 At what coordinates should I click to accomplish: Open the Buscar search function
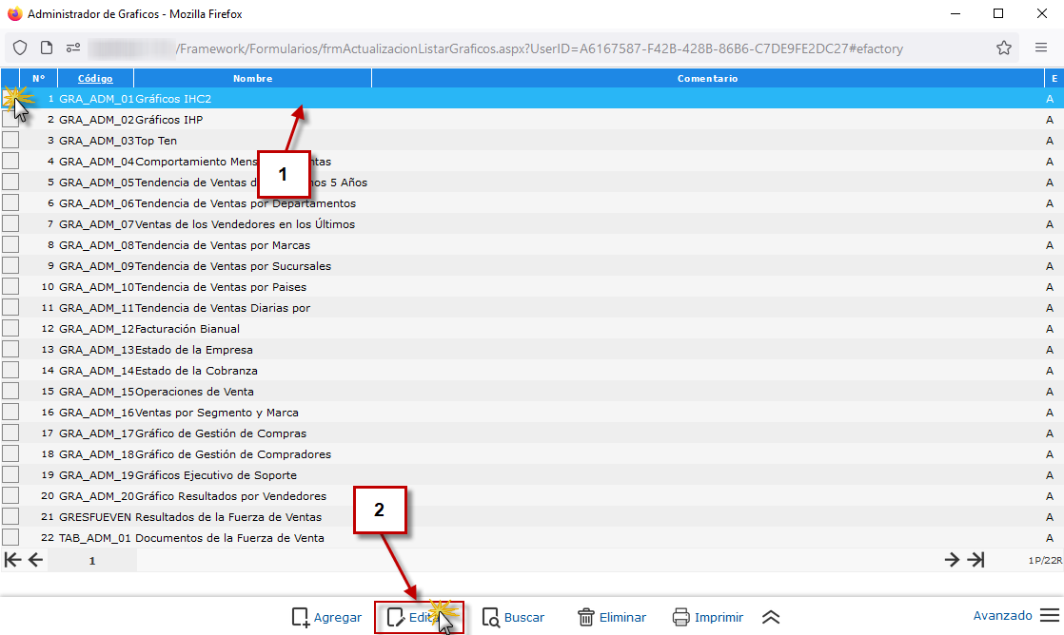[513, 617]
